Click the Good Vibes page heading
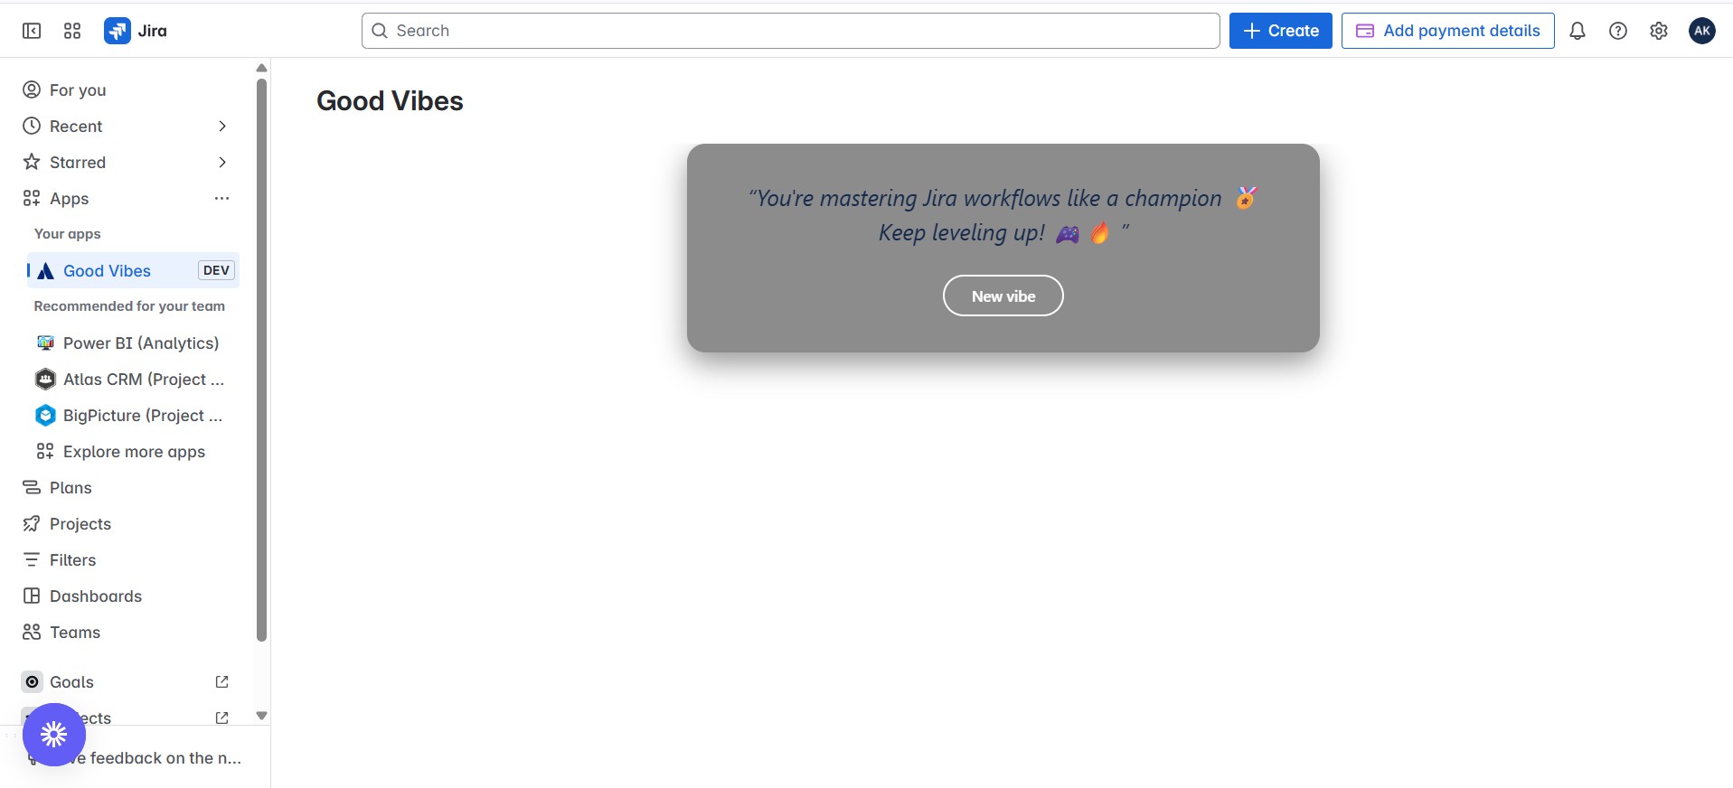 [390, 101]
